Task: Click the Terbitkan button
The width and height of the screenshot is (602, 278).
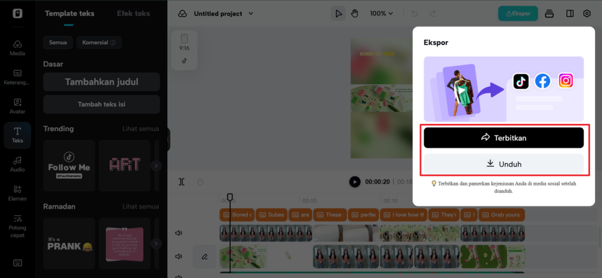Action: [x=504, y=138]
